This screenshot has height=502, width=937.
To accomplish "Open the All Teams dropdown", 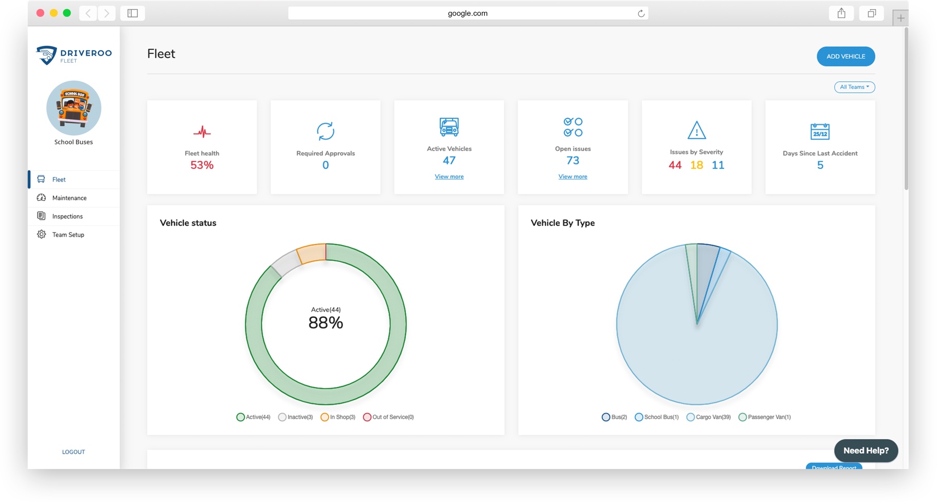I will 854,87.
